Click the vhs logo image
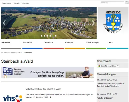Image resolution: width=129 pixels, height=102 pixels. (x=13, y=98)
